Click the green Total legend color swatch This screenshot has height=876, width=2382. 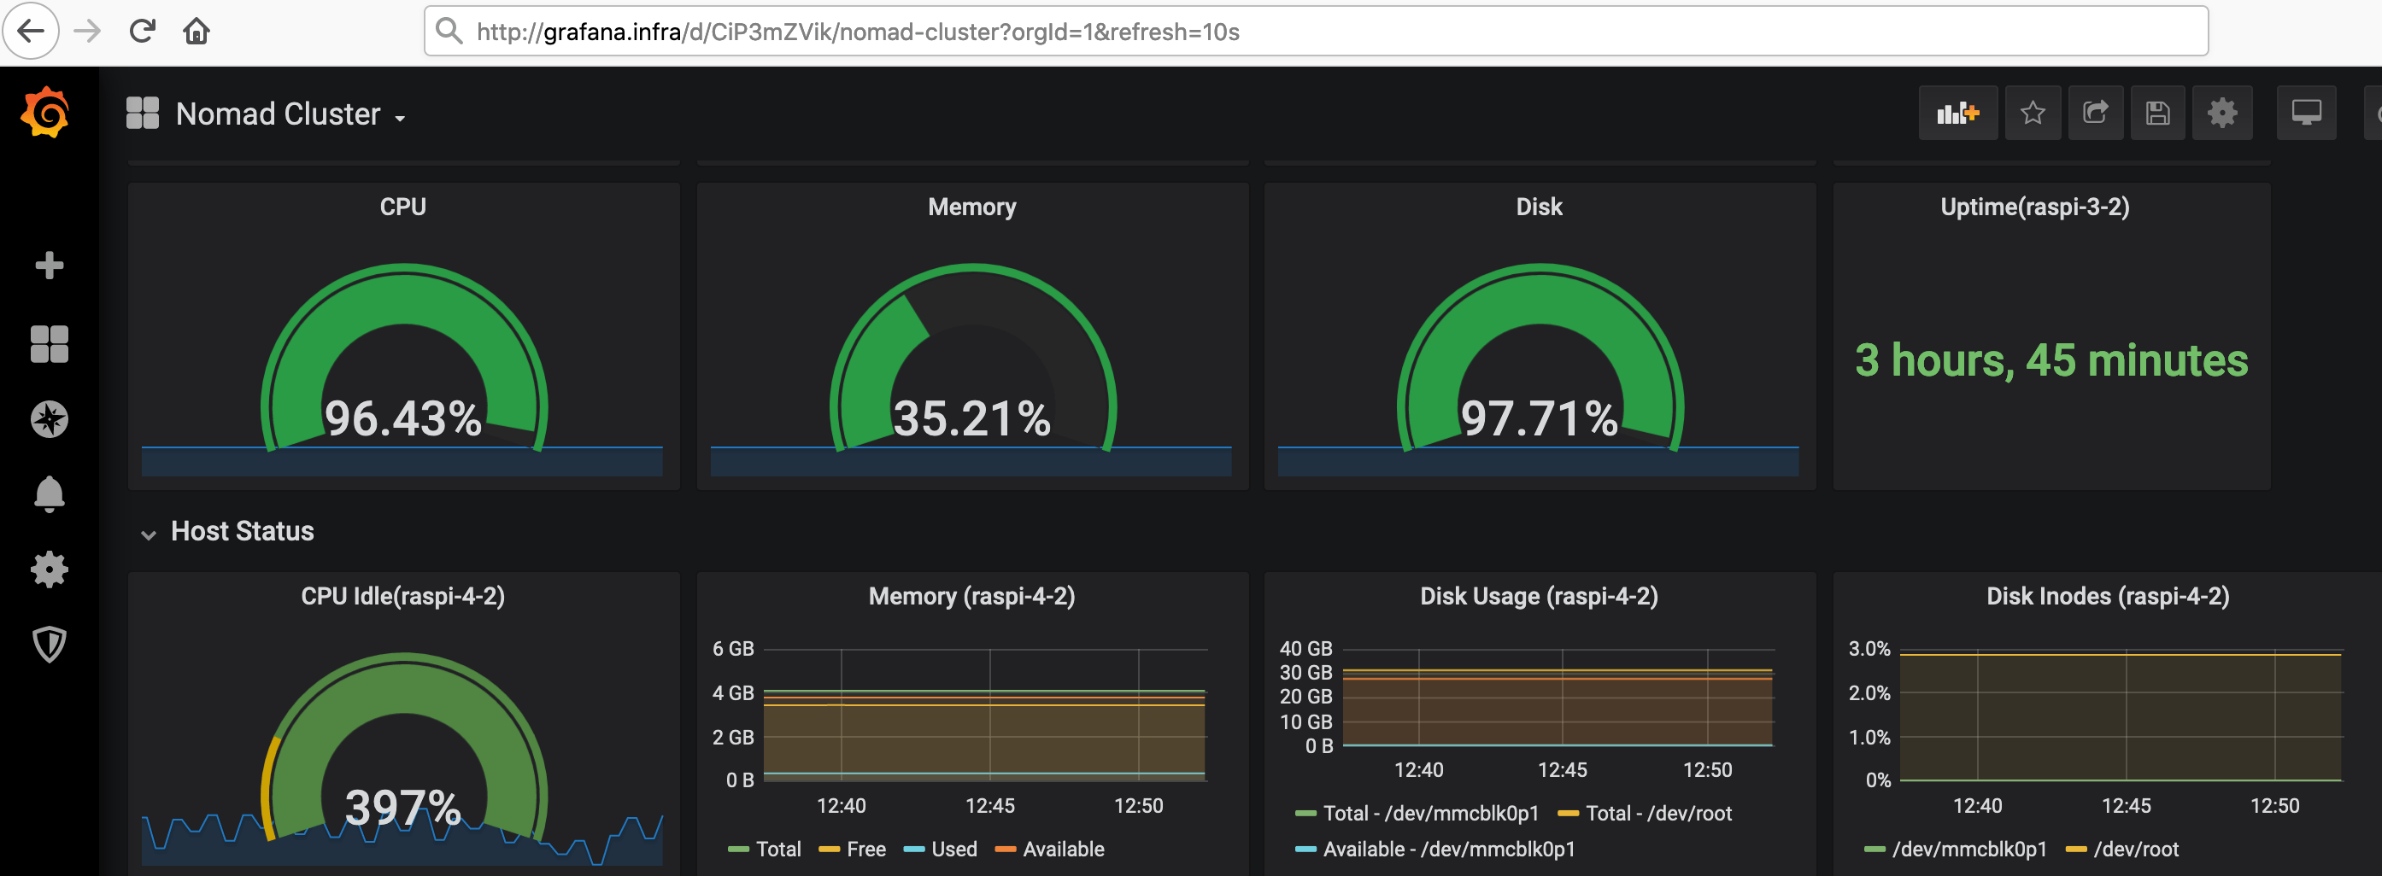(x=738, y=850)
